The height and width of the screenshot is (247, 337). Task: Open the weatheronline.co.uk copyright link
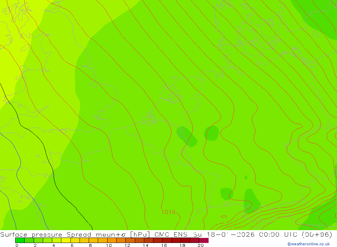click(x=309, y=244)
